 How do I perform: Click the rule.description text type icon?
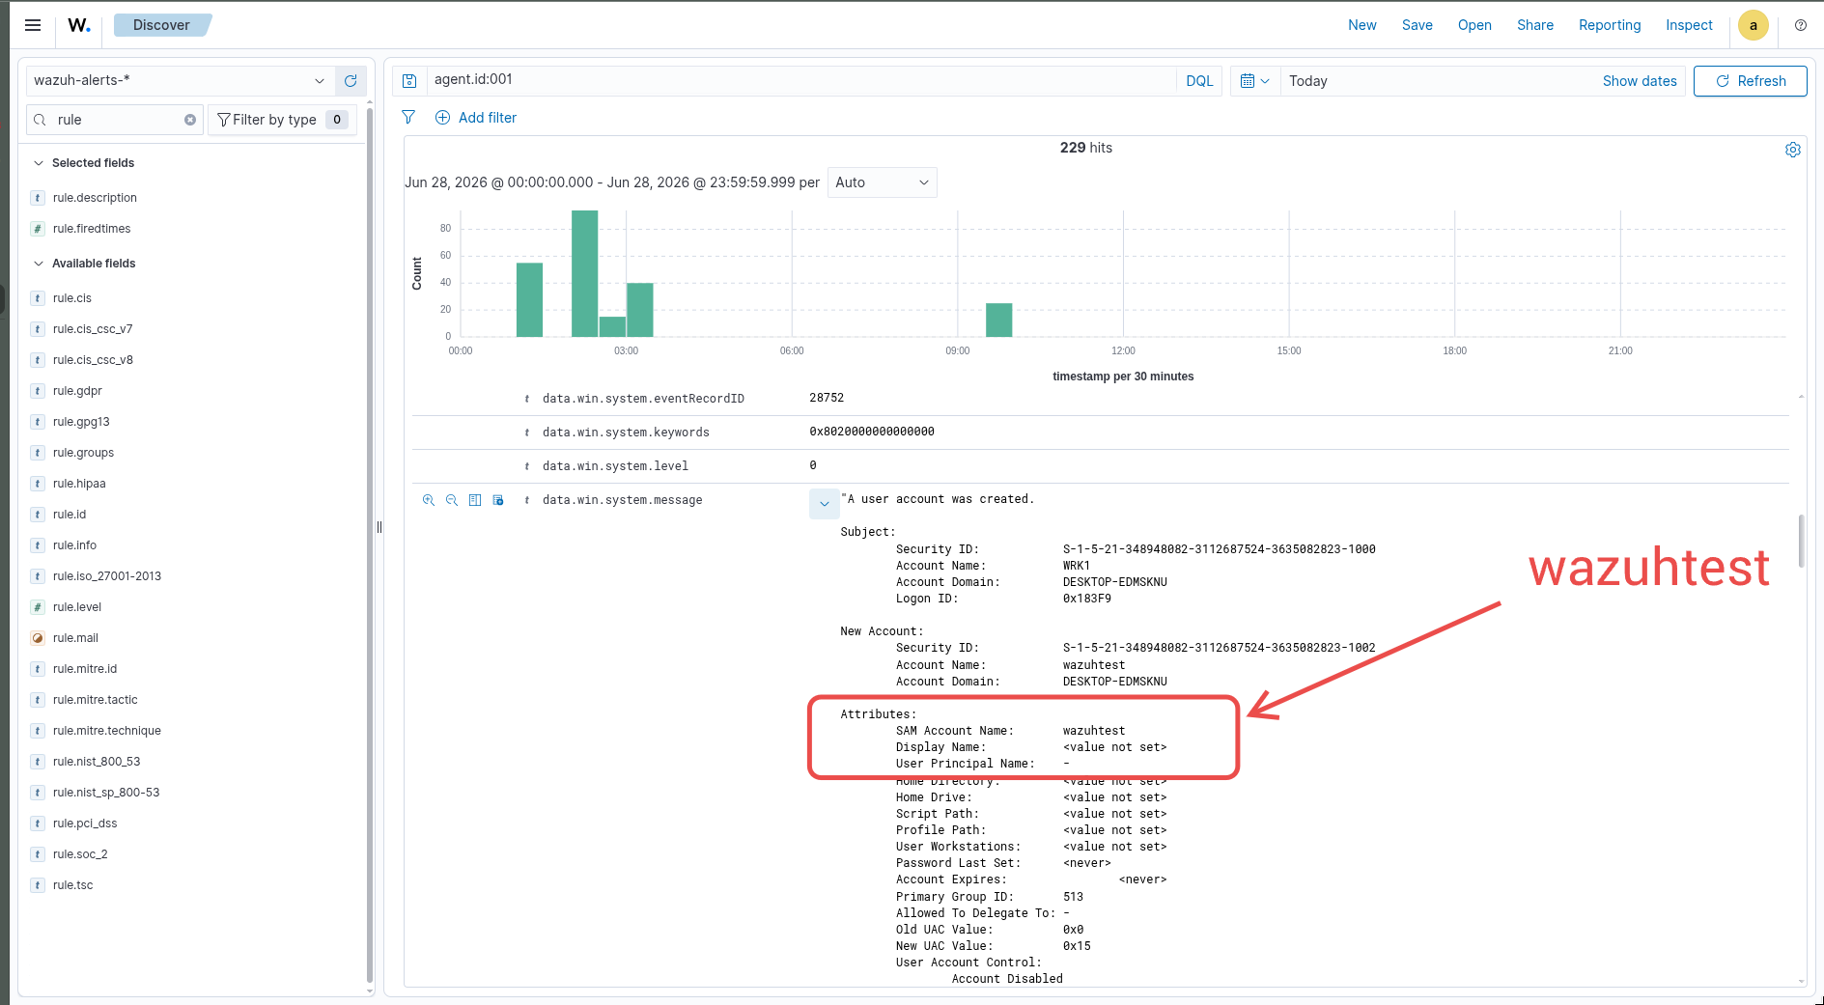tap(38, 198)
